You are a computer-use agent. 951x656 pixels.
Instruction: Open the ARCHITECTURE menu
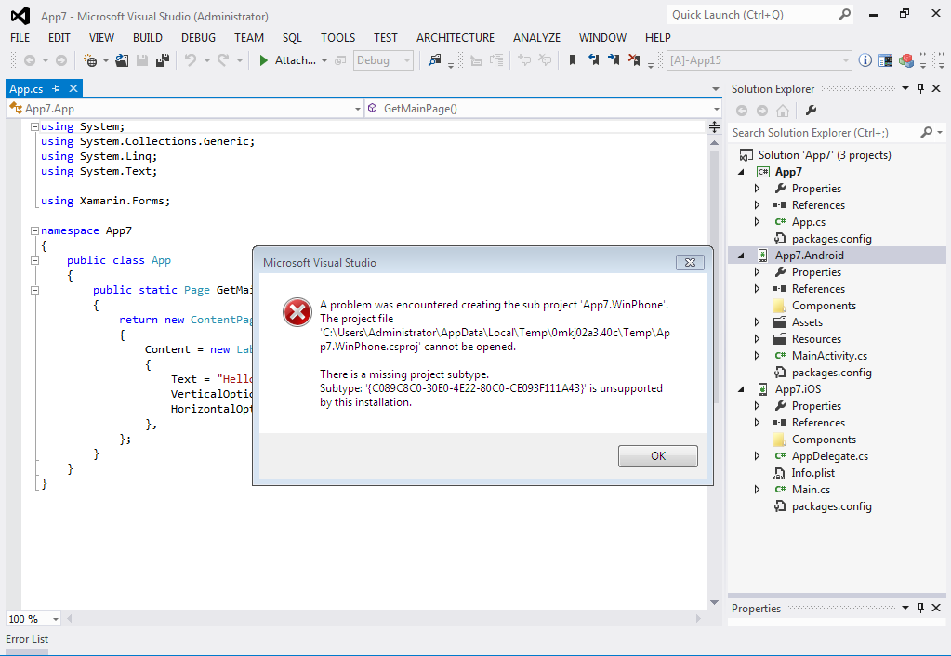(x=456, y=37)
